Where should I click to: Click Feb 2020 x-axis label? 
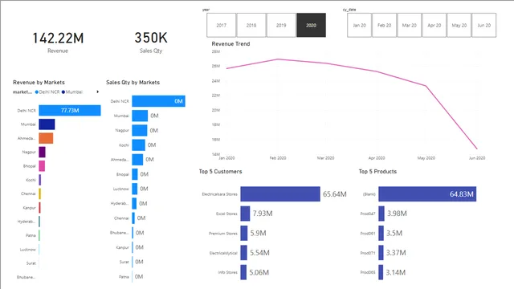click(278, 158)
